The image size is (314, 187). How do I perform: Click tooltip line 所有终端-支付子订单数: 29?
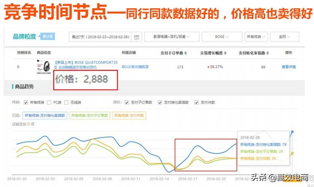pyautogui.click(x=262, y=151)
